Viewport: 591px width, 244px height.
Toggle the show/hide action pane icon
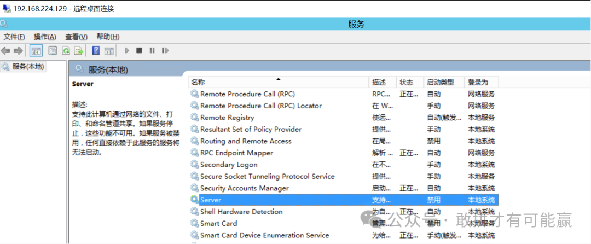[109, 51]
